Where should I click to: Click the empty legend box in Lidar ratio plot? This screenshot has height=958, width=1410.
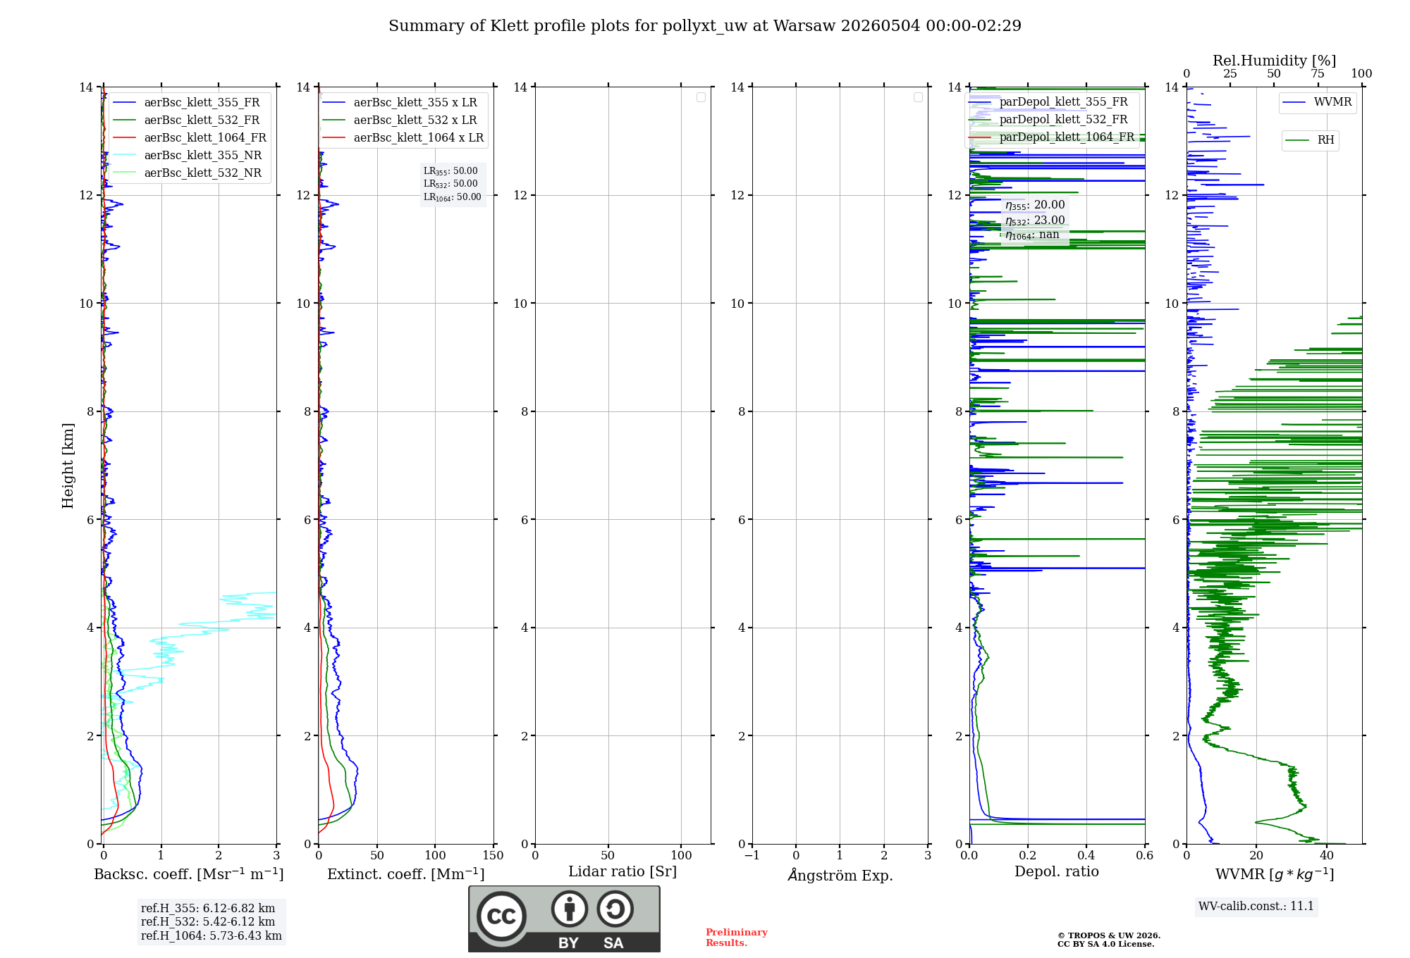pyautogui.click(x=701, y=97)
